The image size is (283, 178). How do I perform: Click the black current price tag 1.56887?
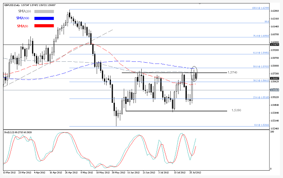click(274, 78)
